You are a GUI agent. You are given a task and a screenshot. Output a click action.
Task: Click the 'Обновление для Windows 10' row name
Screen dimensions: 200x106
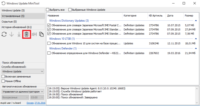tap(86, 43)
